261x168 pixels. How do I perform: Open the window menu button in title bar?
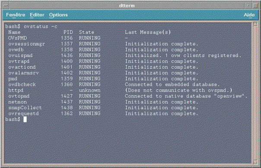[x=6, y=6]
